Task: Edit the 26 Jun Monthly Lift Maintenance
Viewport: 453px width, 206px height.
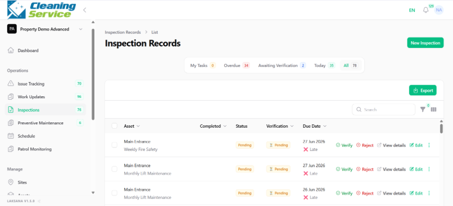Action: coord(416,193)
